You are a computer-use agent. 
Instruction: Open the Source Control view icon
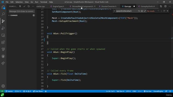point(3,21)
